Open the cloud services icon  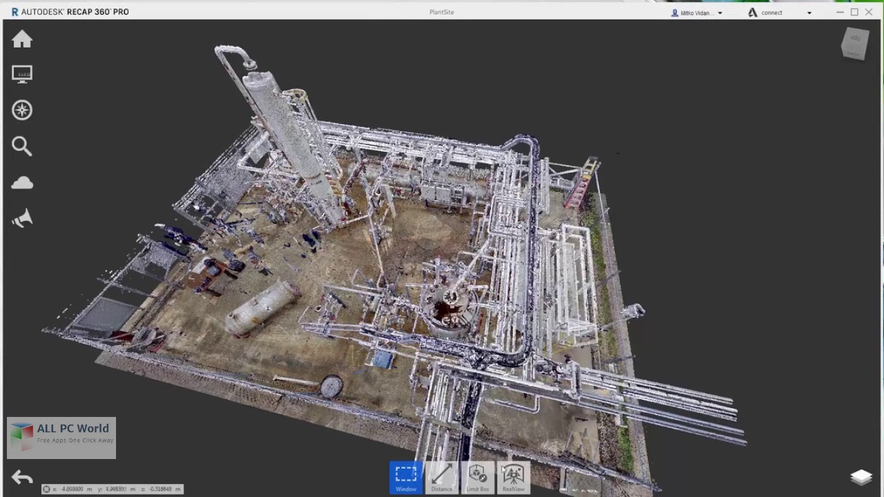click(22, 183)
